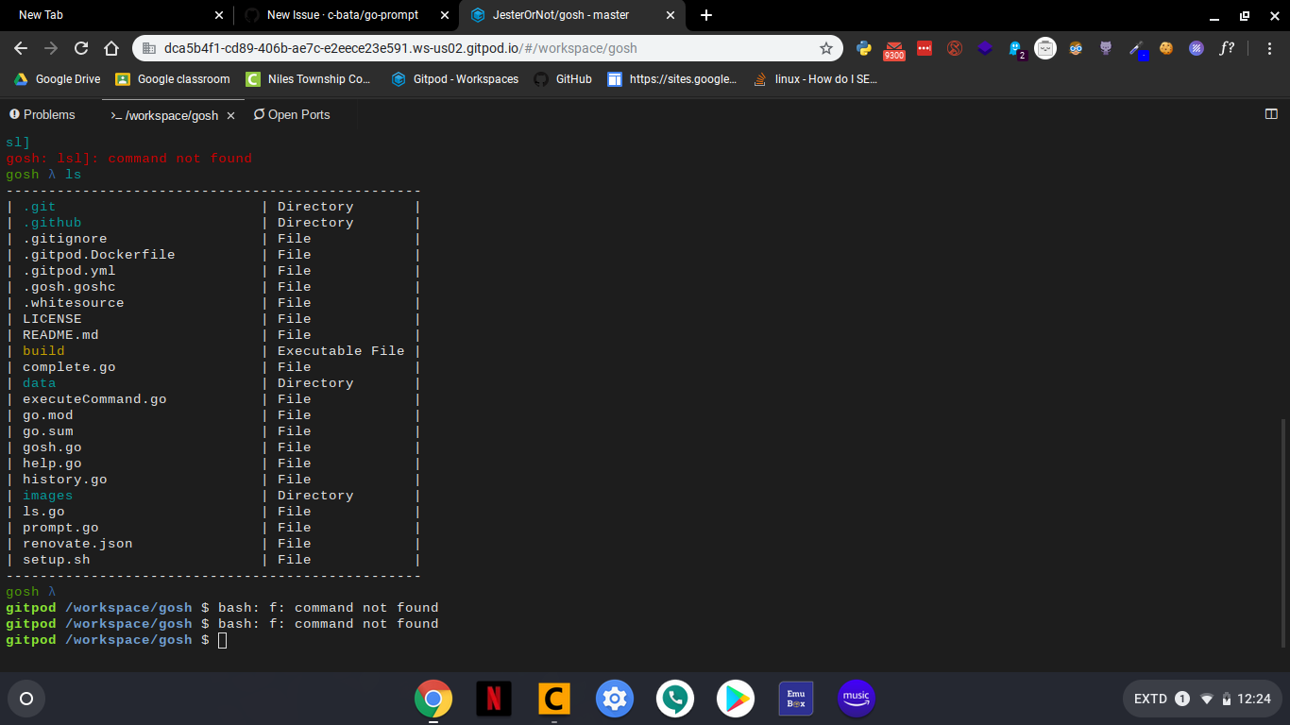
Task: Click the 'Executable File' label for build
Action: click(341, 351)
